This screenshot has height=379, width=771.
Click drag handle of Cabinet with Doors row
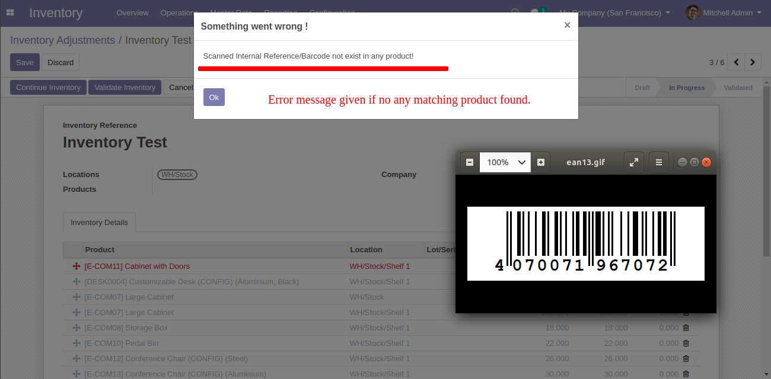coord(76,266)
